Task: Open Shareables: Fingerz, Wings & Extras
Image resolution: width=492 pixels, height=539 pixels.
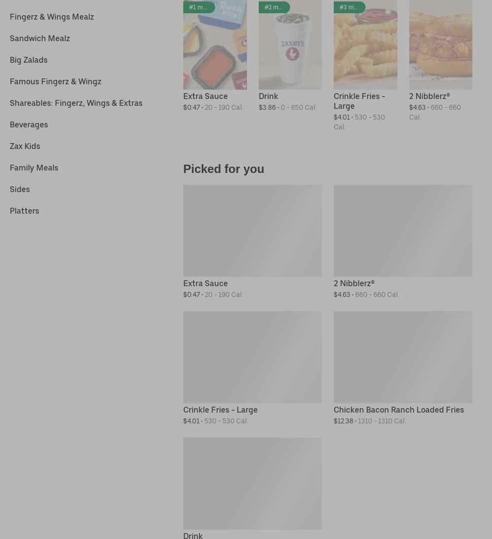Action: 76,103
